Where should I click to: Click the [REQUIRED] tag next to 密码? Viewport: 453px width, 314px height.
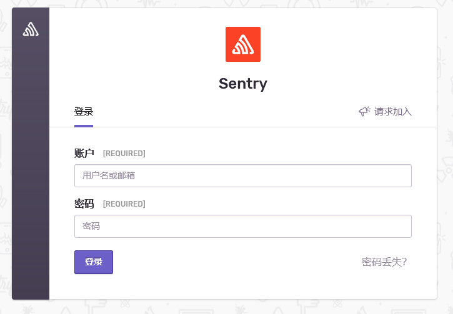[x=124, y=204]
